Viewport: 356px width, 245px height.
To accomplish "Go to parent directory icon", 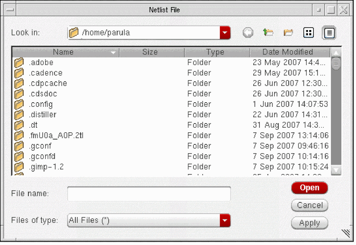I will click(x=268, y=33).
